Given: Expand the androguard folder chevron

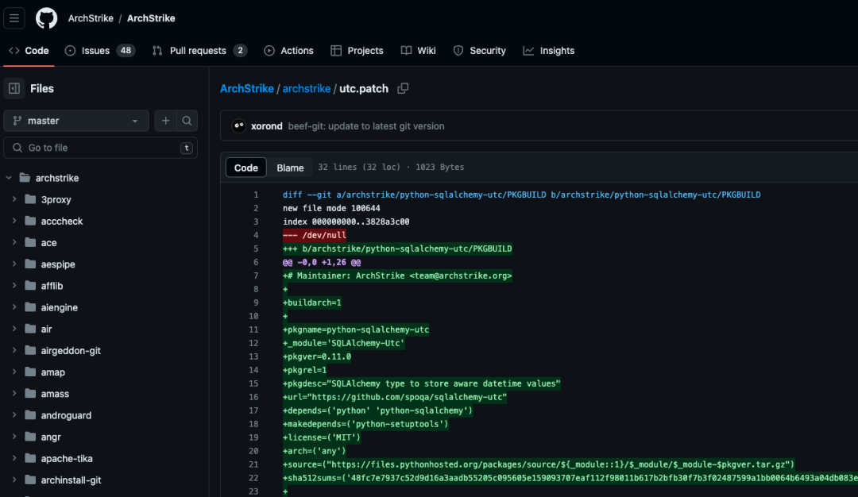Looking at the screenshot, I should [x=14, y=415].
